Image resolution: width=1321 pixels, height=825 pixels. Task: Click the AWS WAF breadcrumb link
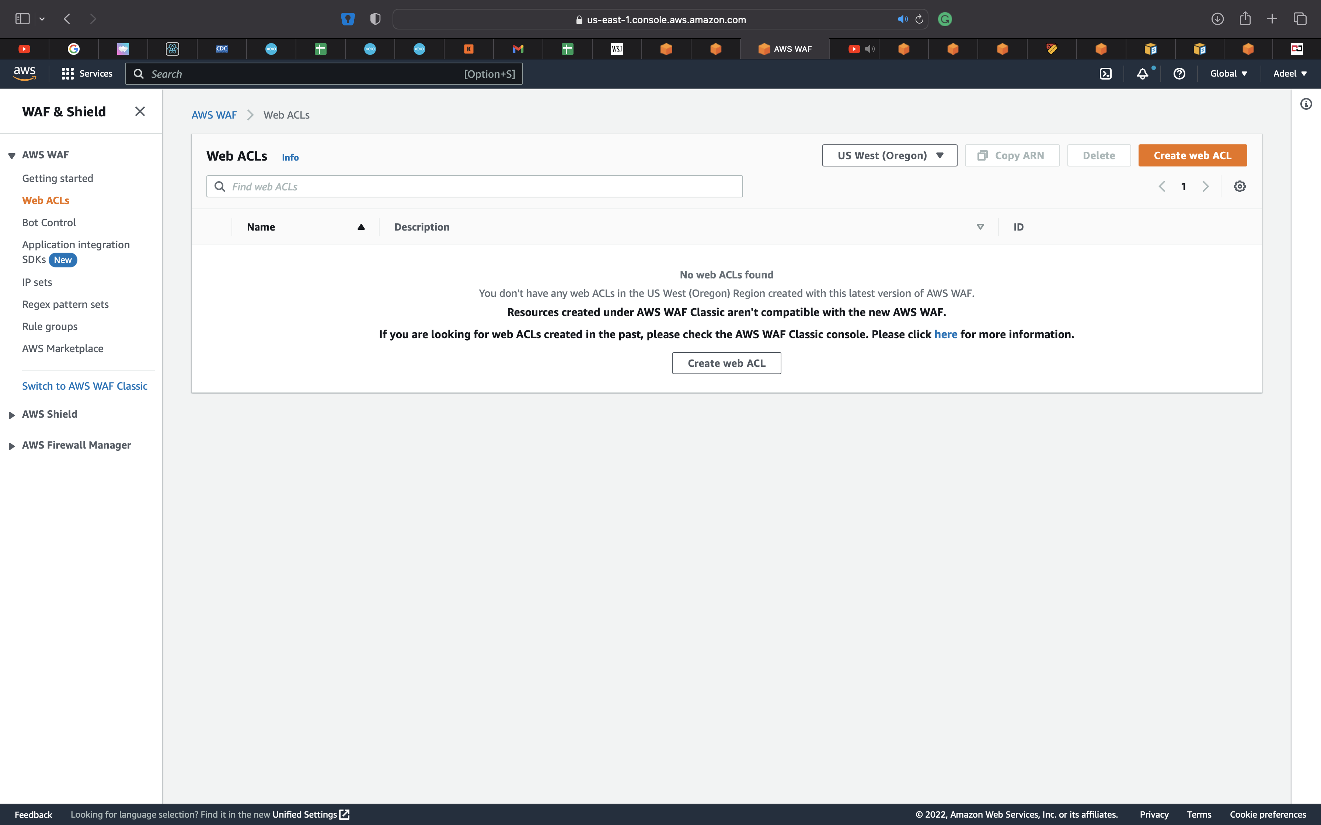point(214,115)
